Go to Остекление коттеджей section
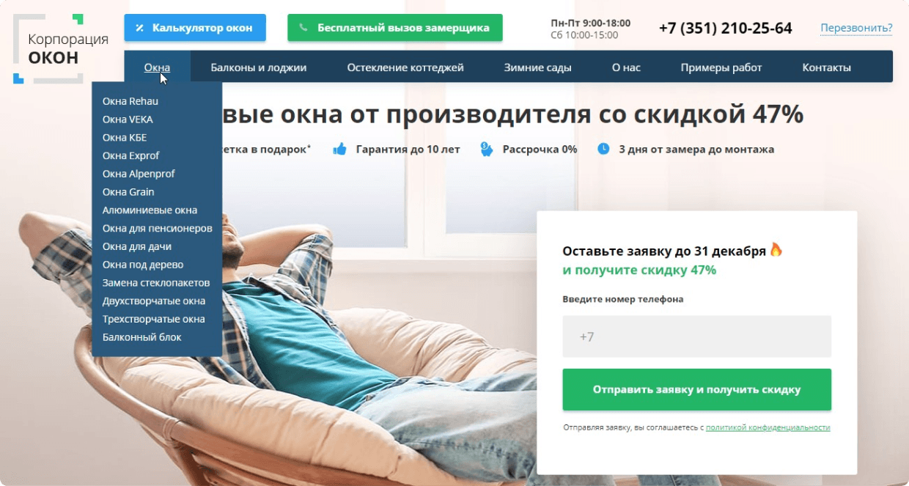This screenshot has width=909, height=486. tap(405, 67)
